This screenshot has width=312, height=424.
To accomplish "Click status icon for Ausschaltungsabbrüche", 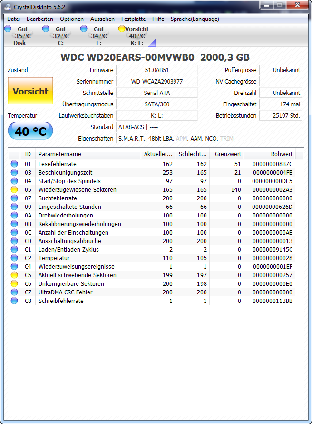I will (14, 241).
